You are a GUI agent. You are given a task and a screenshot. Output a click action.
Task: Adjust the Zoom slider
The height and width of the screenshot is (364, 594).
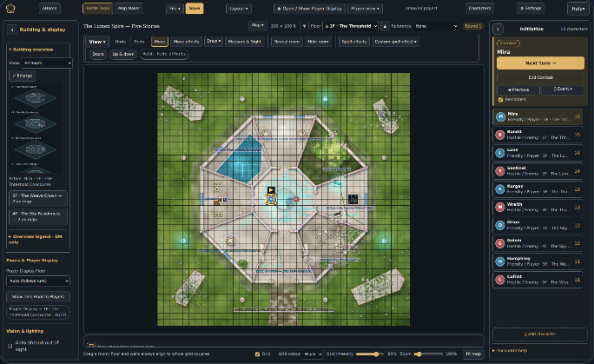[x=428, y=354]
